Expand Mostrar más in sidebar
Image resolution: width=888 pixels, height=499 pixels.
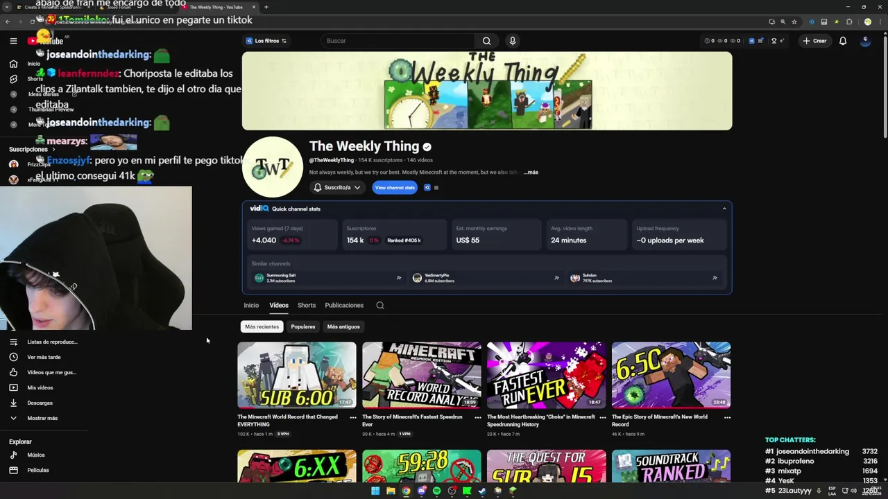click(x=43, y=418)
